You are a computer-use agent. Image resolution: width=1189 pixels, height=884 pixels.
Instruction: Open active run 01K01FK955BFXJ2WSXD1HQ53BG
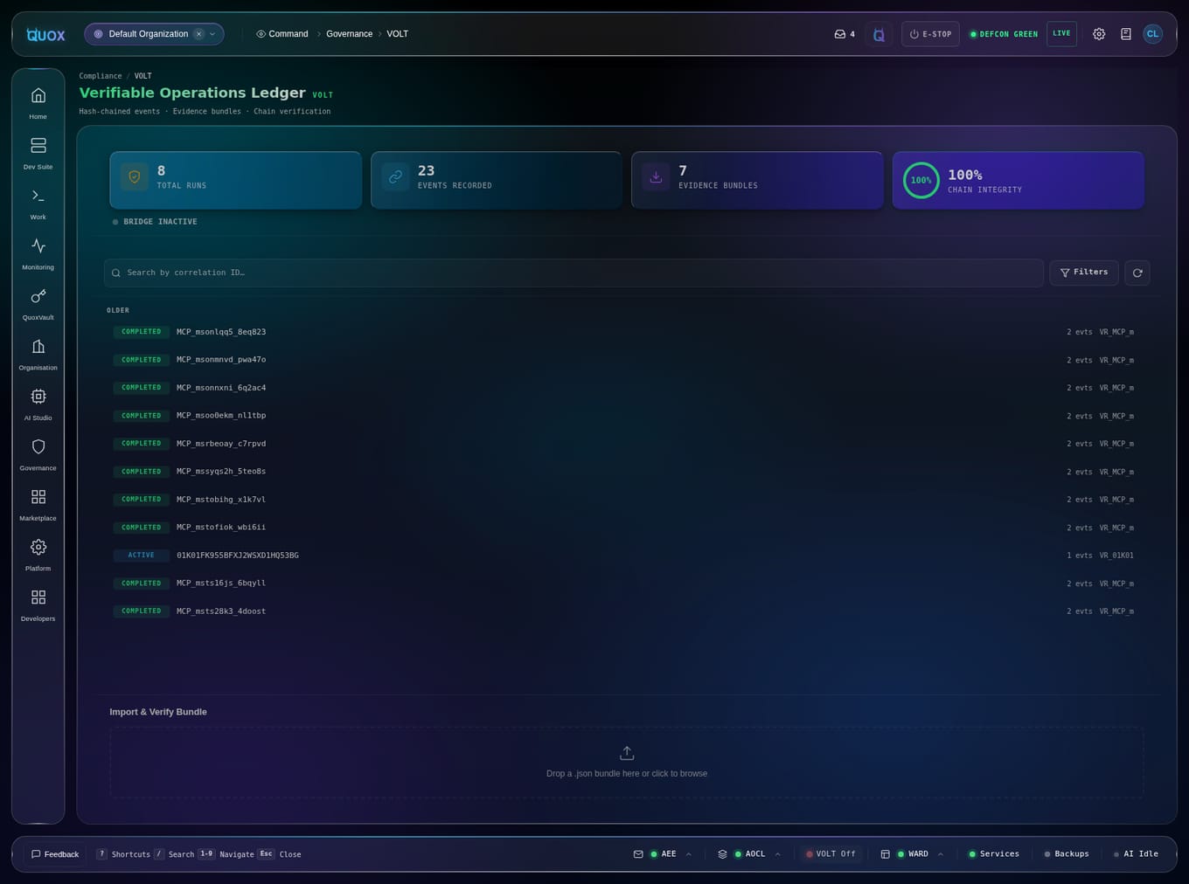[627, 556]
